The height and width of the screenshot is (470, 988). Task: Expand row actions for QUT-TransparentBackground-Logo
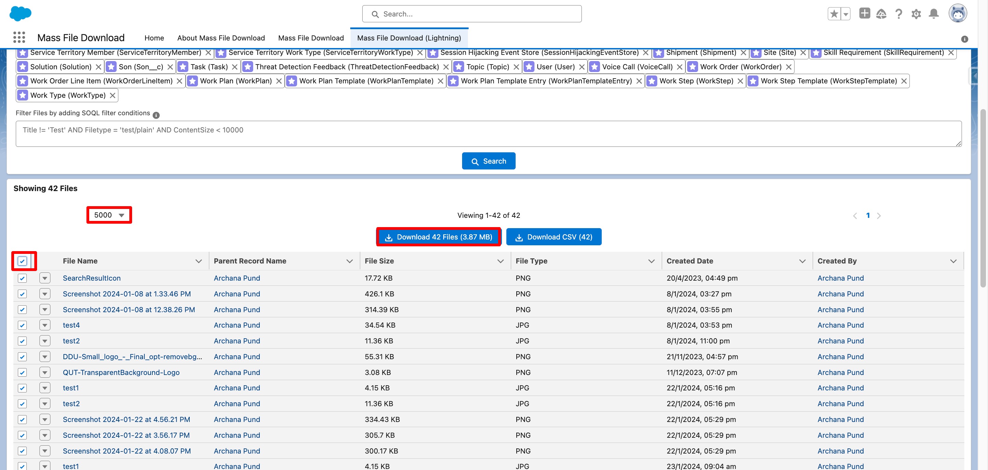click(45, 373)
